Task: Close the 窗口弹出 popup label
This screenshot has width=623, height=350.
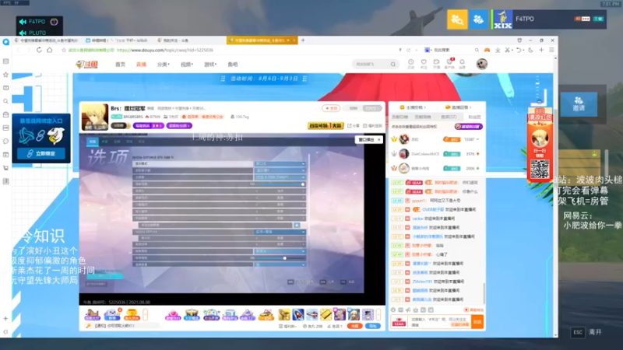Action: (x=379, y=140)
